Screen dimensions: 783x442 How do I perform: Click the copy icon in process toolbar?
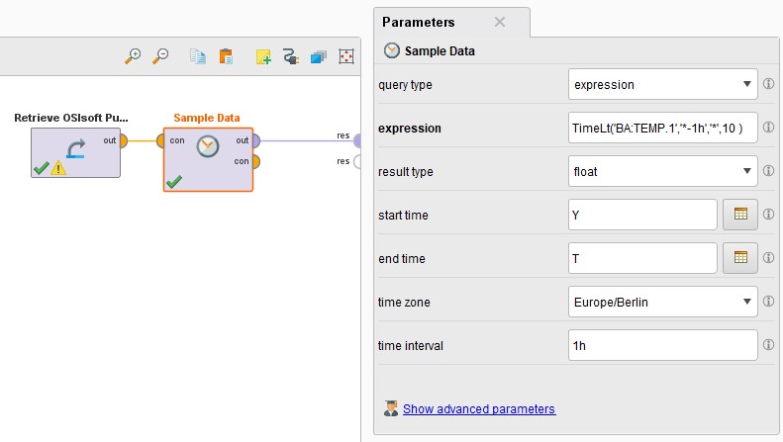[x=198, y=56]
